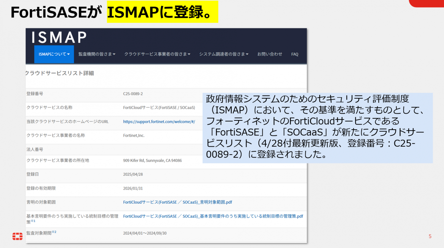Click the registration number C25-0089-2 value
The image size is (444, 248).
pos(133,94)
